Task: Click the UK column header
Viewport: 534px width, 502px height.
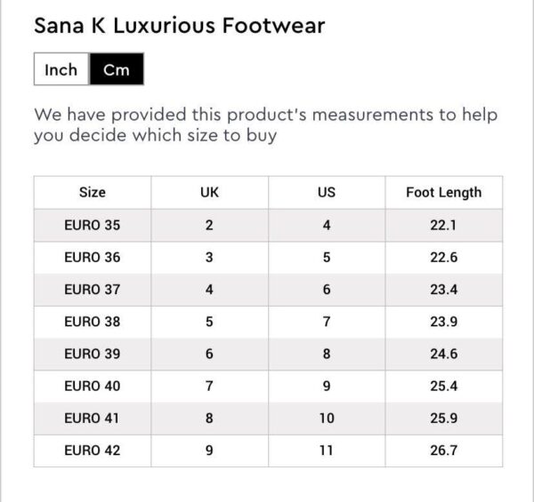Action: click(209, 192)
